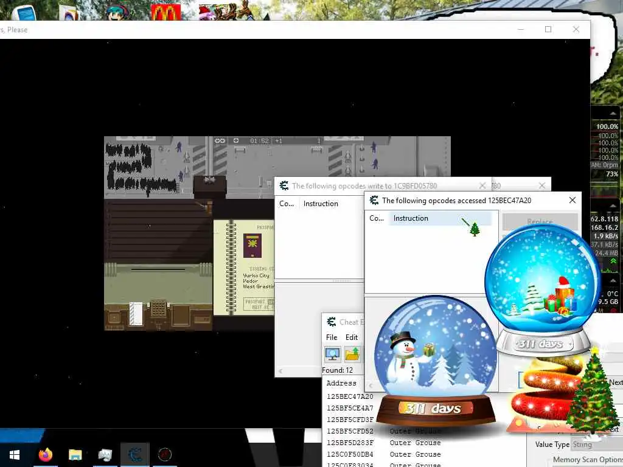623x467 pixels.
Task: Select address 125BF5D283F in found list
Action: (350, 443)
